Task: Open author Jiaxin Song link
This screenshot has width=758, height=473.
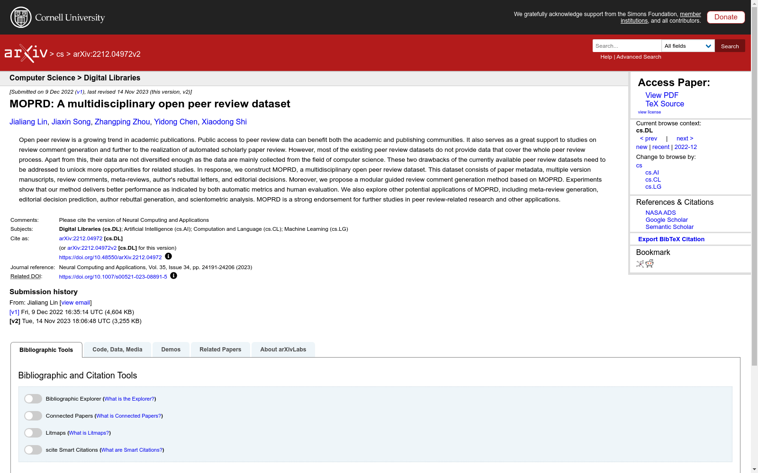Action: [71, 122]
